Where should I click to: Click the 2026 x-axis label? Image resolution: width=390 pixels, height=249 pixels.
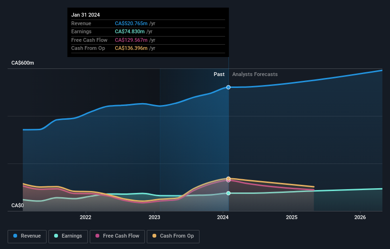[360, 218]
